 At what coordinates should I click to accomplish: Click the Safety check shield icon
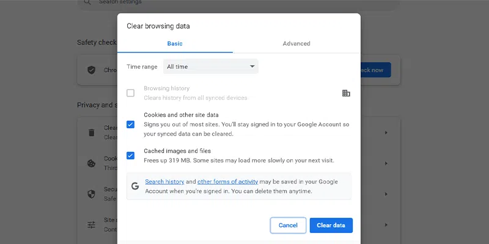91,70
